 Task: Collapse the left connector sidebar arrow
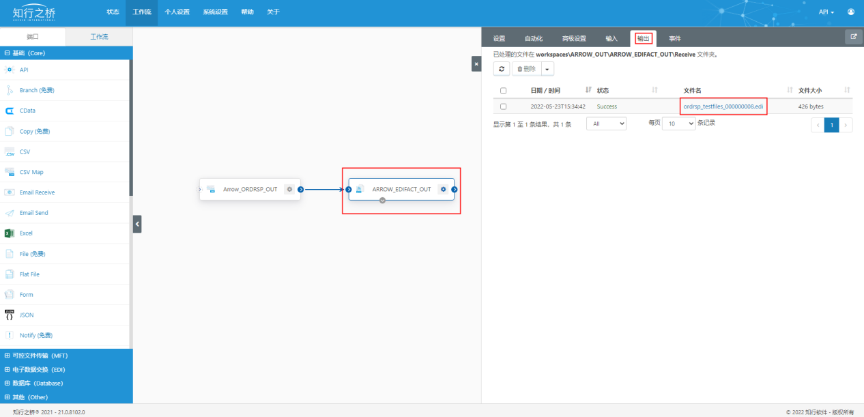click(x=137, y=223)
